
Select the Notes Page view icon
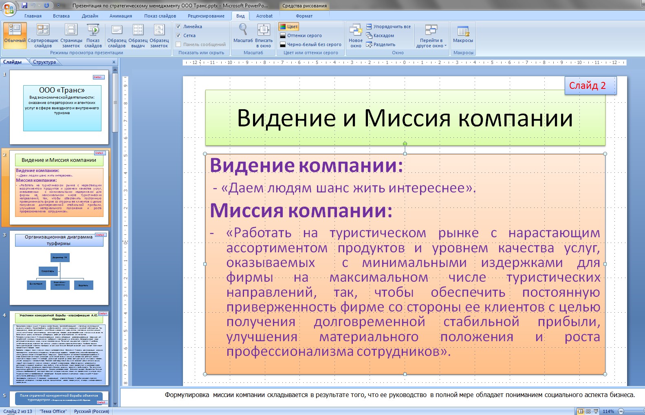71,35
